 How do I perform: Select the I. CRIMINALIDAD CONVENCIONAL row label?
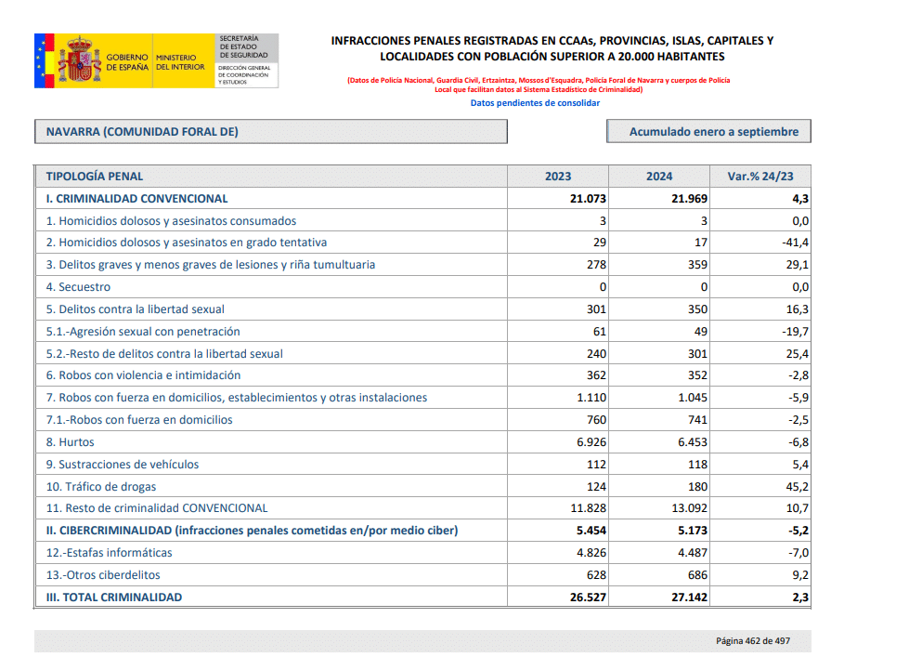(136, 198)
